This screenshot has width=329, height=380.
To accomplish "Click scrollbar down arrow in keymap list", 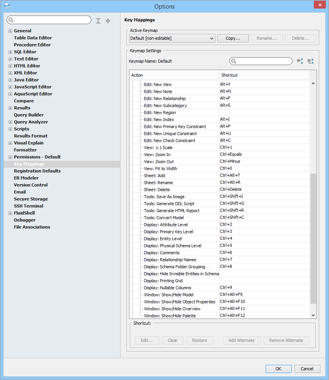I will coord(313,315).
